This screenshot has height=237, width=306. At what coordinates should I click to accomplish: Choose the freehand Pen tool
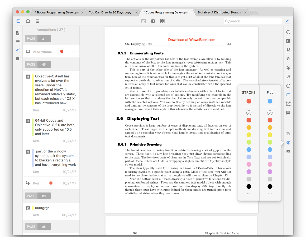pyautogui.click(x=288, y=68)
